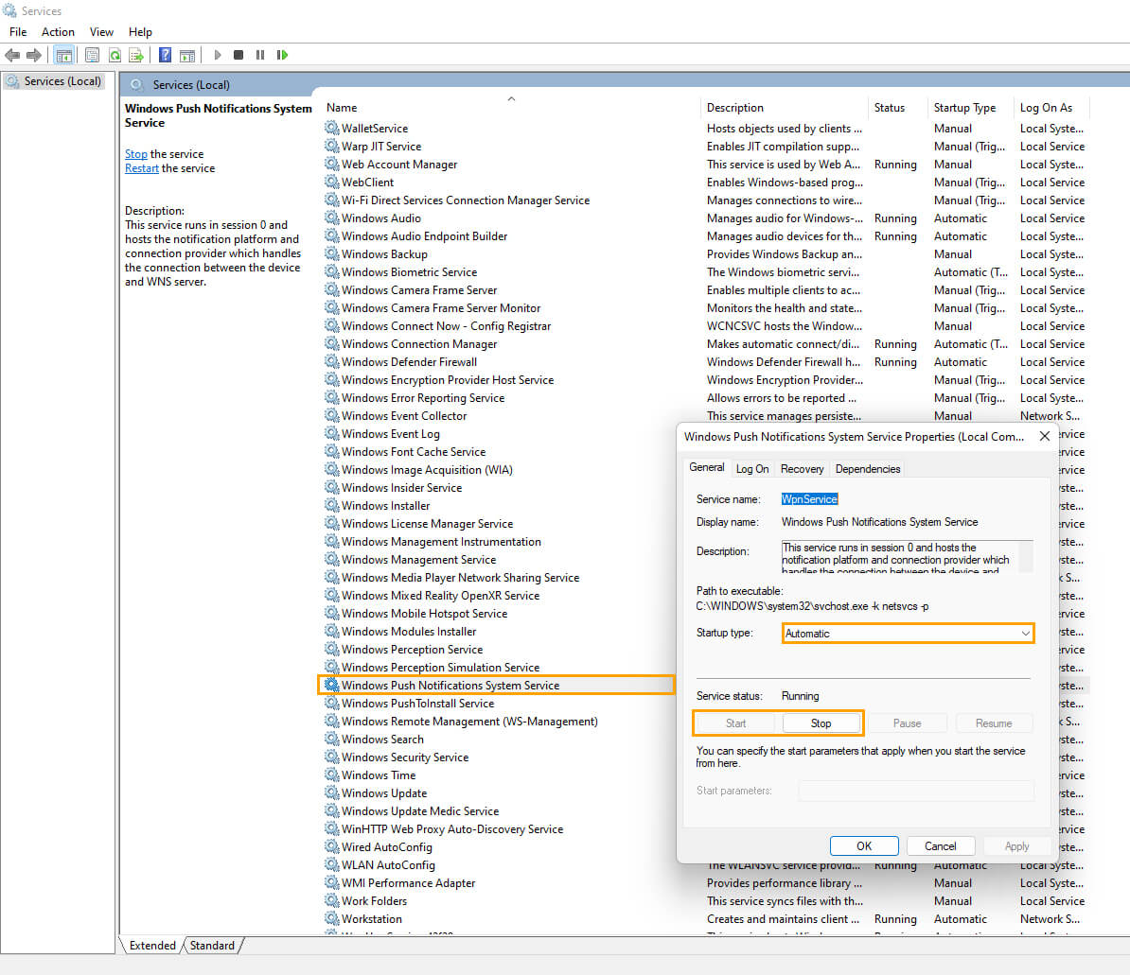Open the Properties toolbar icon
Screen dimensions: 1130x975
tap(92, 55)
